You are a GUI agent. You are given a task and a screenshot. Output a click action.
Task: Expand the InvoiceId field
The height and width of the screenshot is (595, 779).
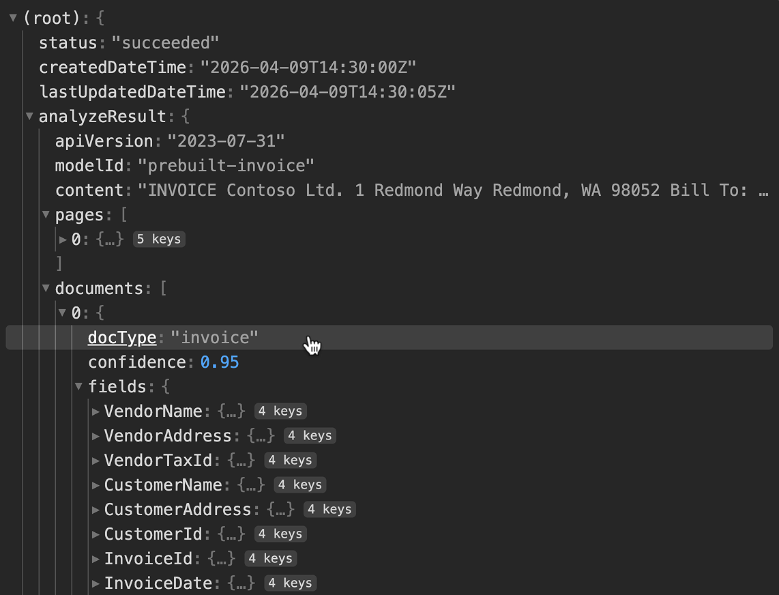95,559
